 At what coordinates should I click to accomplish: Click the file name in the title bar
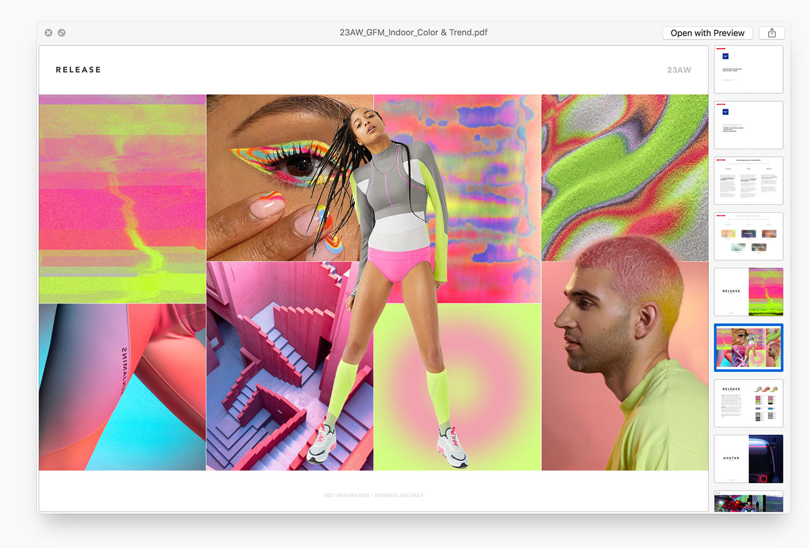point(413,32)
